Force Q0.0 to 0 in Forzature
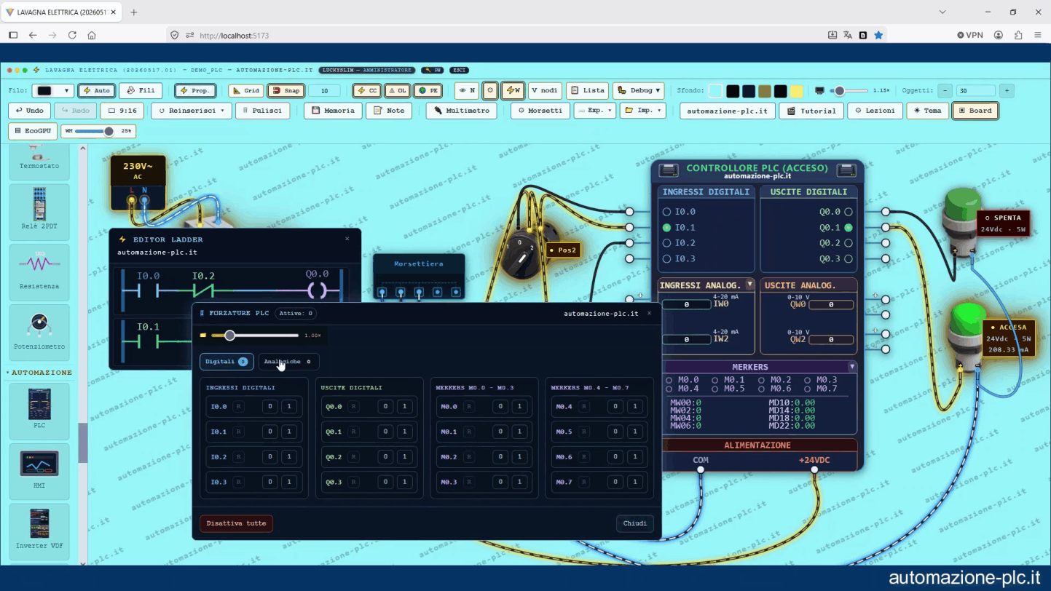Image resolution: width=1051 pixels, height=591 pixels. point(385,407)
